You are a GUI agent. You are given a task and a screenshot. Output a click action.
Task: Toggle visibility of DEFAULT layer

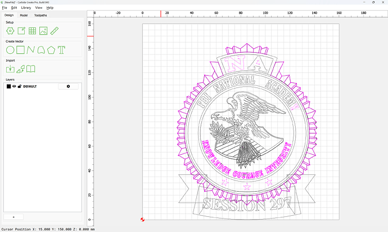[x=14, y=86]
